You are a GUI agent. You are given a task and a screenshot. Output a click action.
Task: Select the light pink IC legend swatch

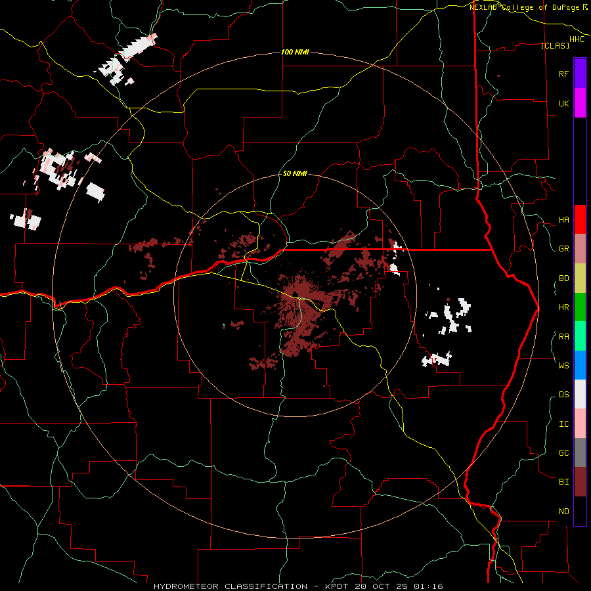point(580,424)
